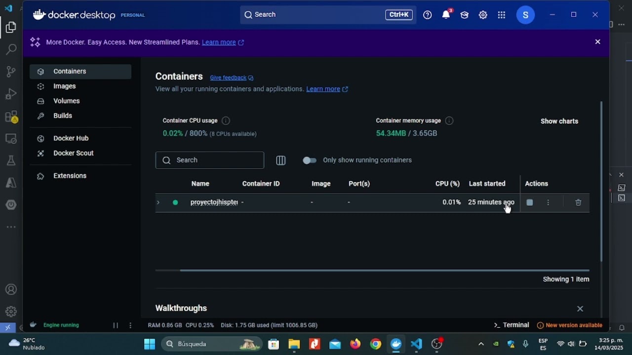The image size is (632, 355).
Task: Open the Image column header
Action: click(x=321, y=184)
